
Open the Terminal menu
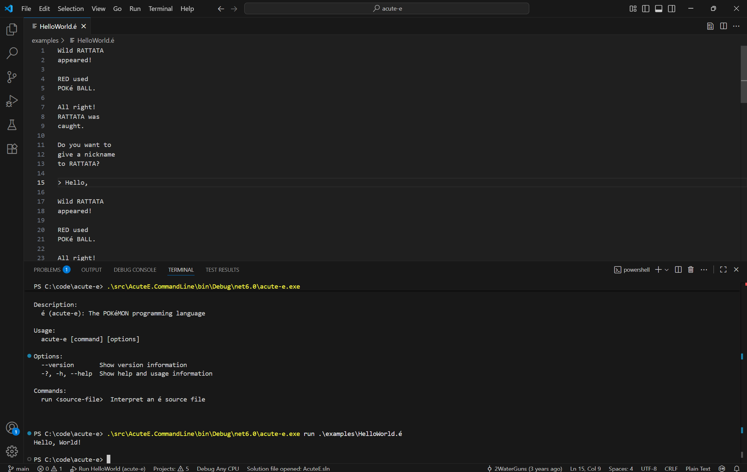coord(160,9)
